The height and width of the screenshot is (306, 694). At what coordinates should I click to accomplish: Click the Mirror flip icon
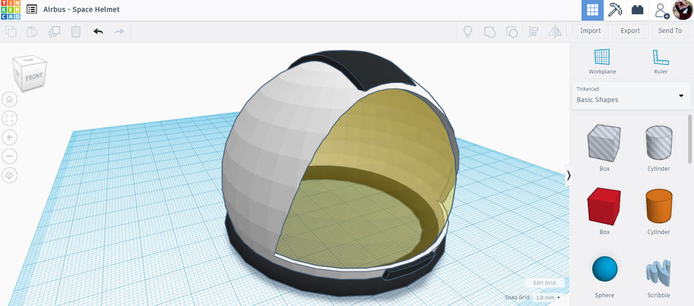pyautogui.click(x=554, y=31)
